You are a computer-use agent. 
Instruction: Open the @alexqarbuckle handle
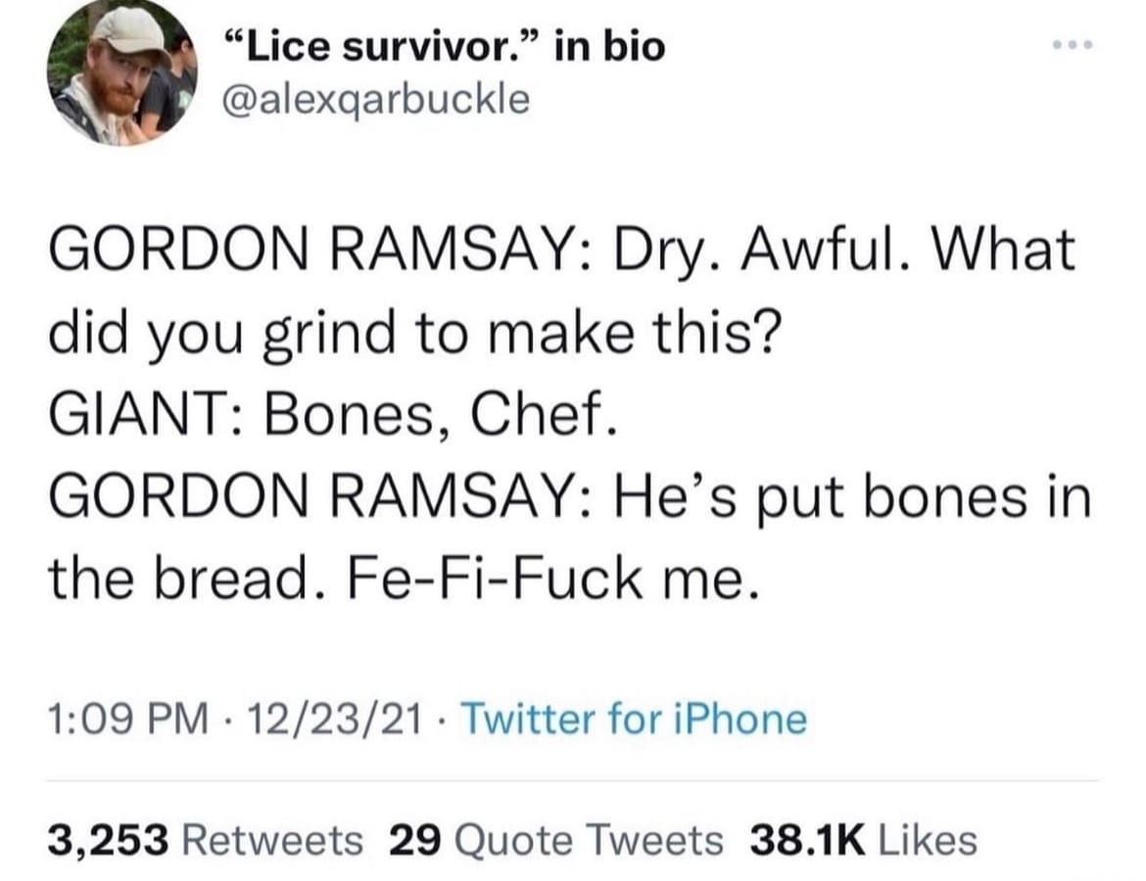(x=376, y=99)
